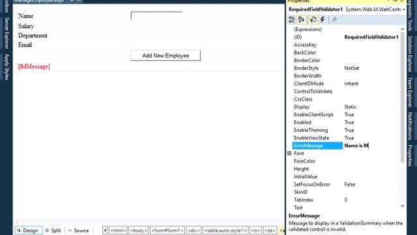Click the Add New Employee button

pos(165,55)
